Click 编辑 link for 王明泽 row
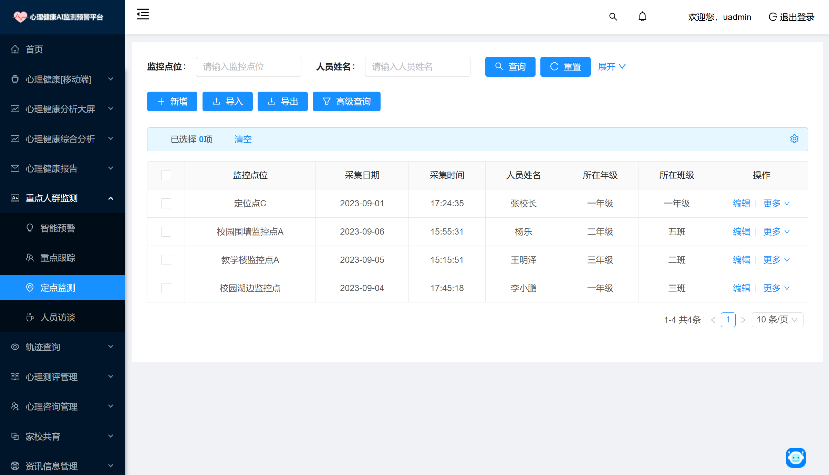 coord(741,260)
